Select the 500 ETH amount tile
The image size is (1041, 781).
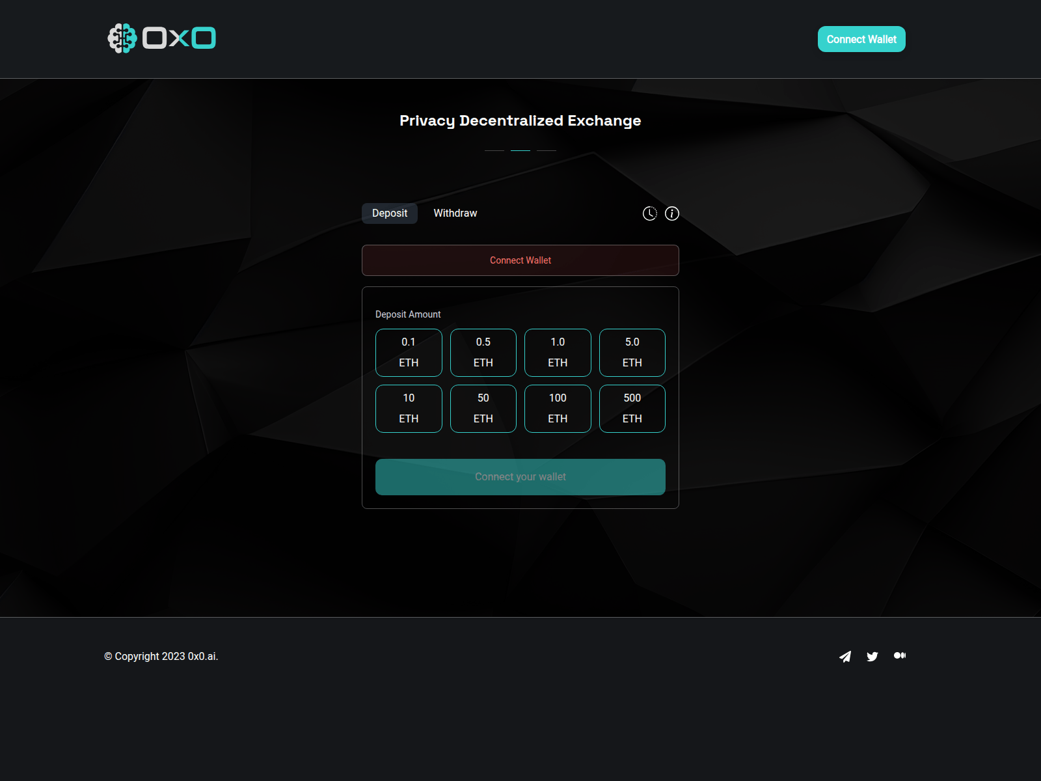632,408
